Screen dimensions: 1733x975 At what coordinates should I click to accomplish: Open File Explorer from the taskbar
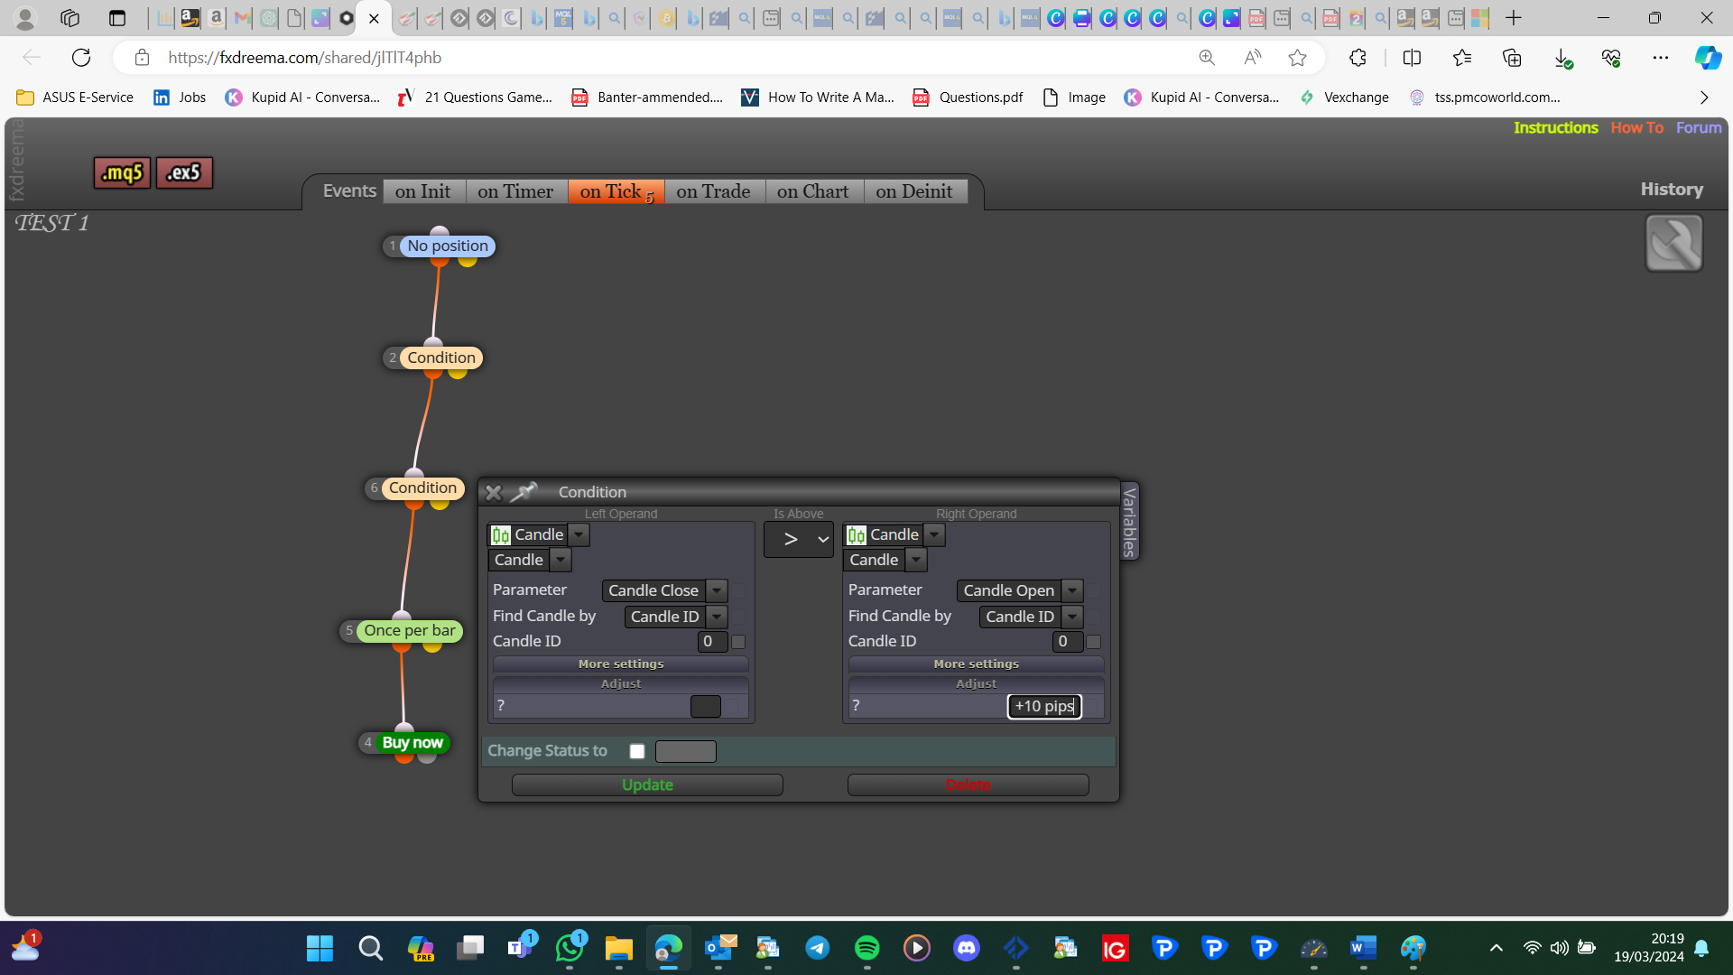coord(618,948)
